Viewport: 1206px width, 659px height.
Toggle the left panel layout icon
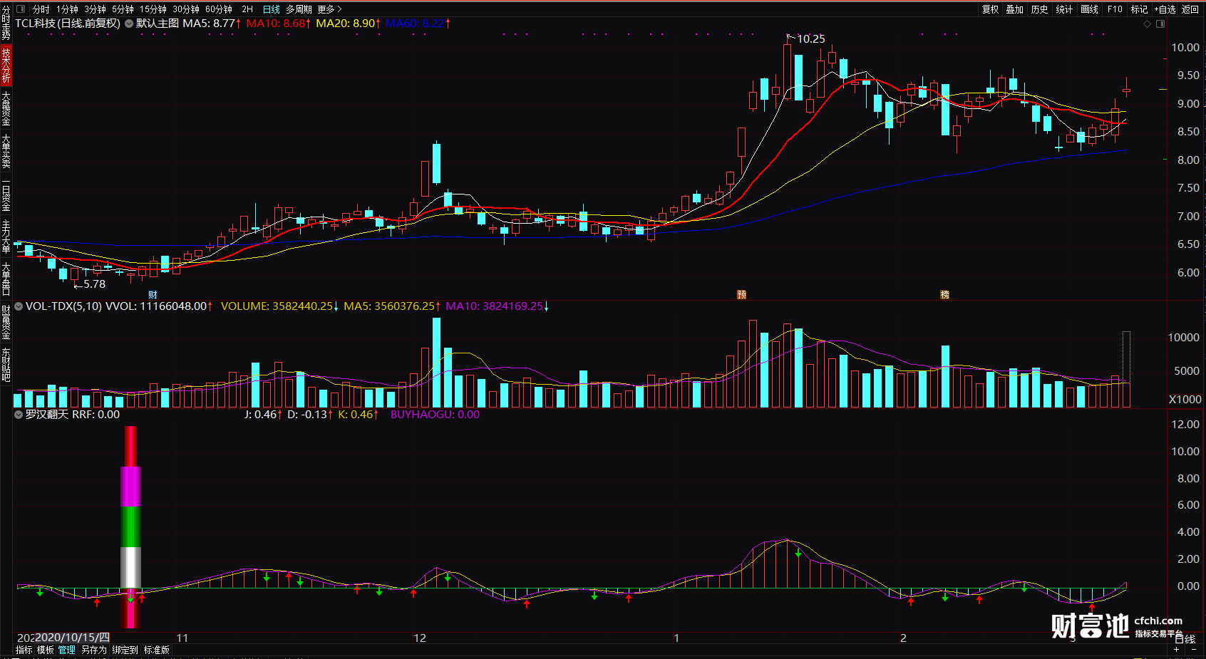tap(20, 9)
